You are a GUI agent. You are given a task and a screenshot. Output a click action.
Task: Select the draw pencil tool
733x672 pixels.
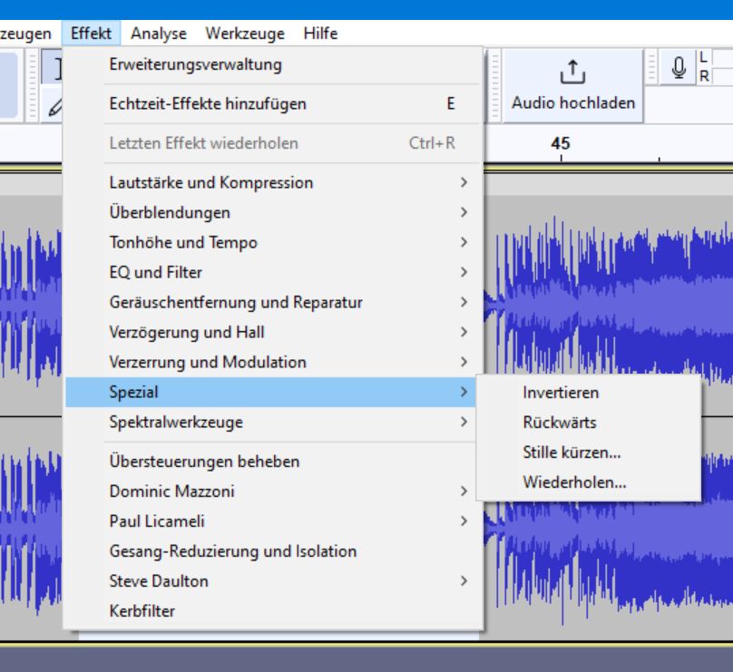pyautogui.click(x=55, y=106)
